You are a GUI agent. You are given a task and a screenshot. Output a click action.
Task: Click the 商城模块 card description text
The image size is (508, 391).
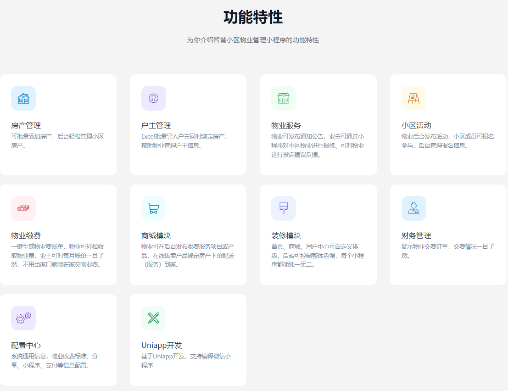[x=188, y=256]
